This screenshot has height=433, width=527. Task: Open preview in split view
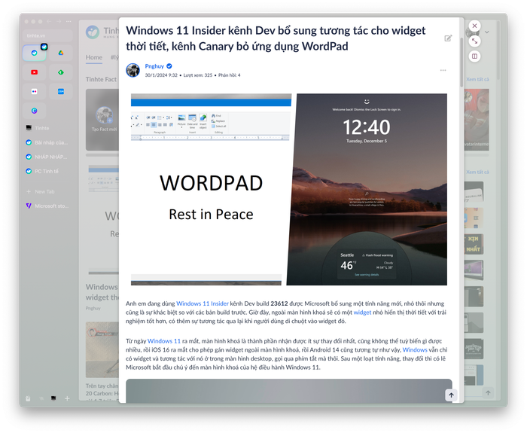(474, 56)
